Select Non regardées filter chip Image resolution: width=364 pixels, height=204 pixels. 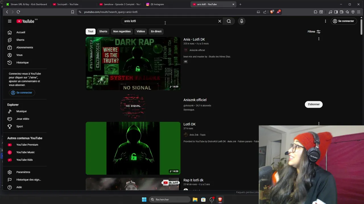[122, 31]
